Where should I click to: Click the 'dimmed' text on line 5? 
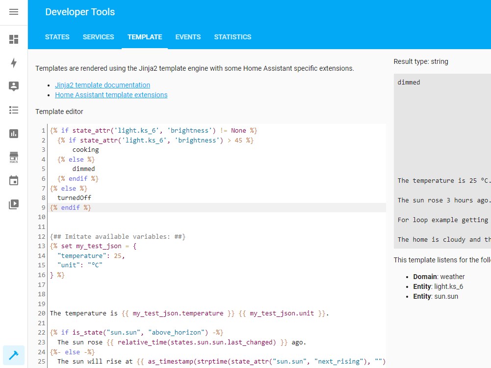click(x=83, y=169)
